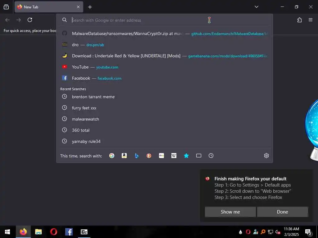Open the WannaCrypt0r.zip GitHub suggestion
The height and width of the screenshot is (238, 318).
165,33
